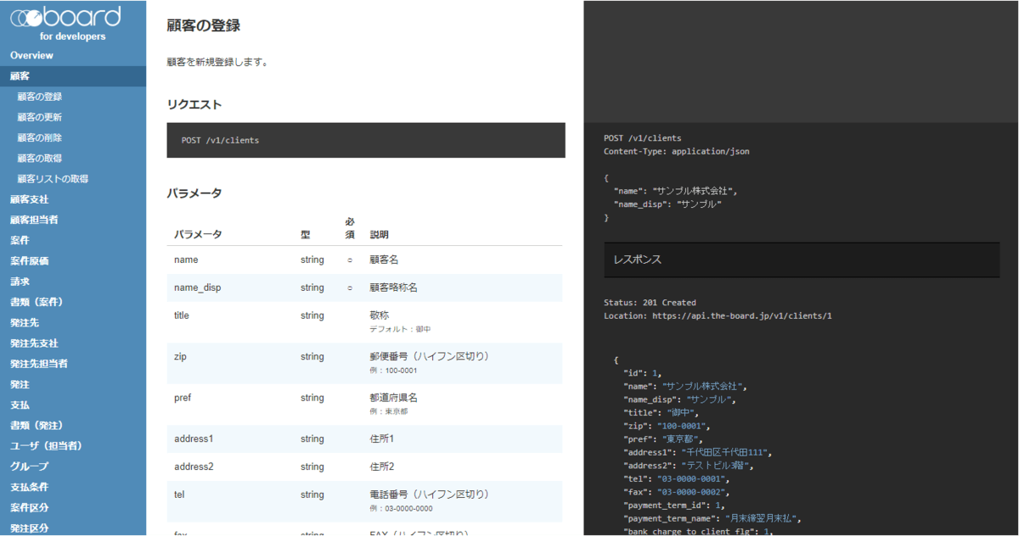Open 顧客リストの取得 in the sidebar
Viewport: 1019px width, 536px height.
(x=53, y=179)
